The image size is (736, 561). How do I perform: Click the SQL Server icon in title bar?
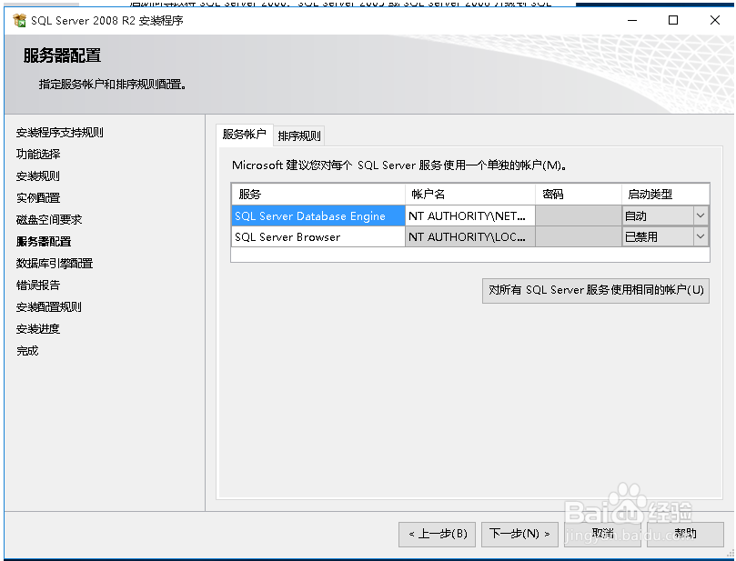point(20,20)
